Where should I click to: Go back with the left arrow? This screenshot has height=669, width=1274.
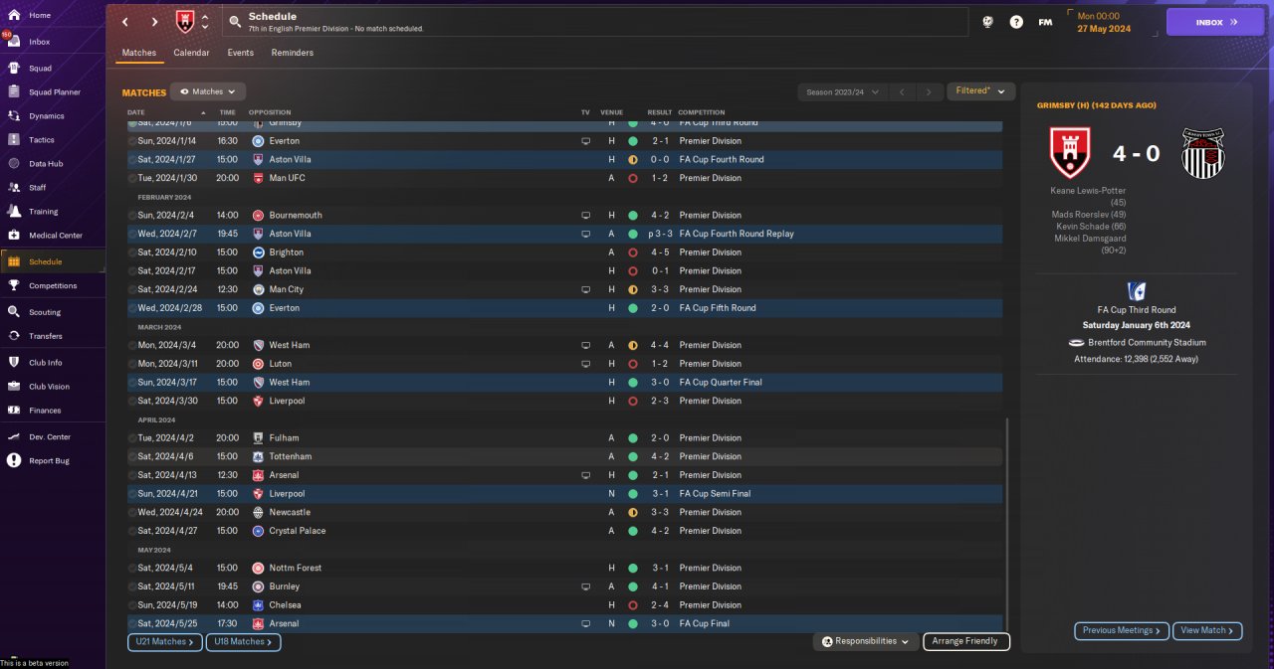[x=124, y=22]
